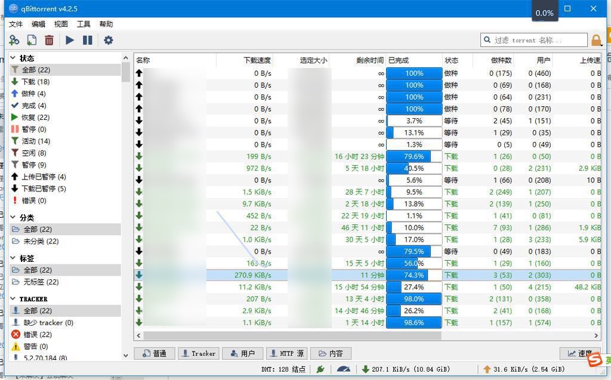
Task: Open the 文件 menu
Action: [16, 24]
